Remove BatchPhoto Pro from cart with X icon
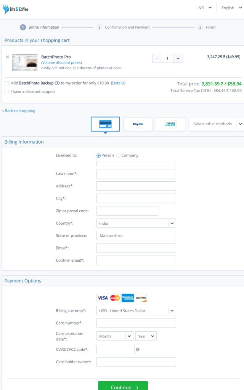The image size is (244, 390). 8,57
